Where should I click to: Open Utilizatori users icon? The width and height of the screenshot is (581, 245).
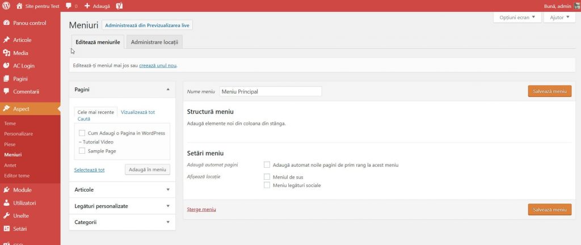7,203
